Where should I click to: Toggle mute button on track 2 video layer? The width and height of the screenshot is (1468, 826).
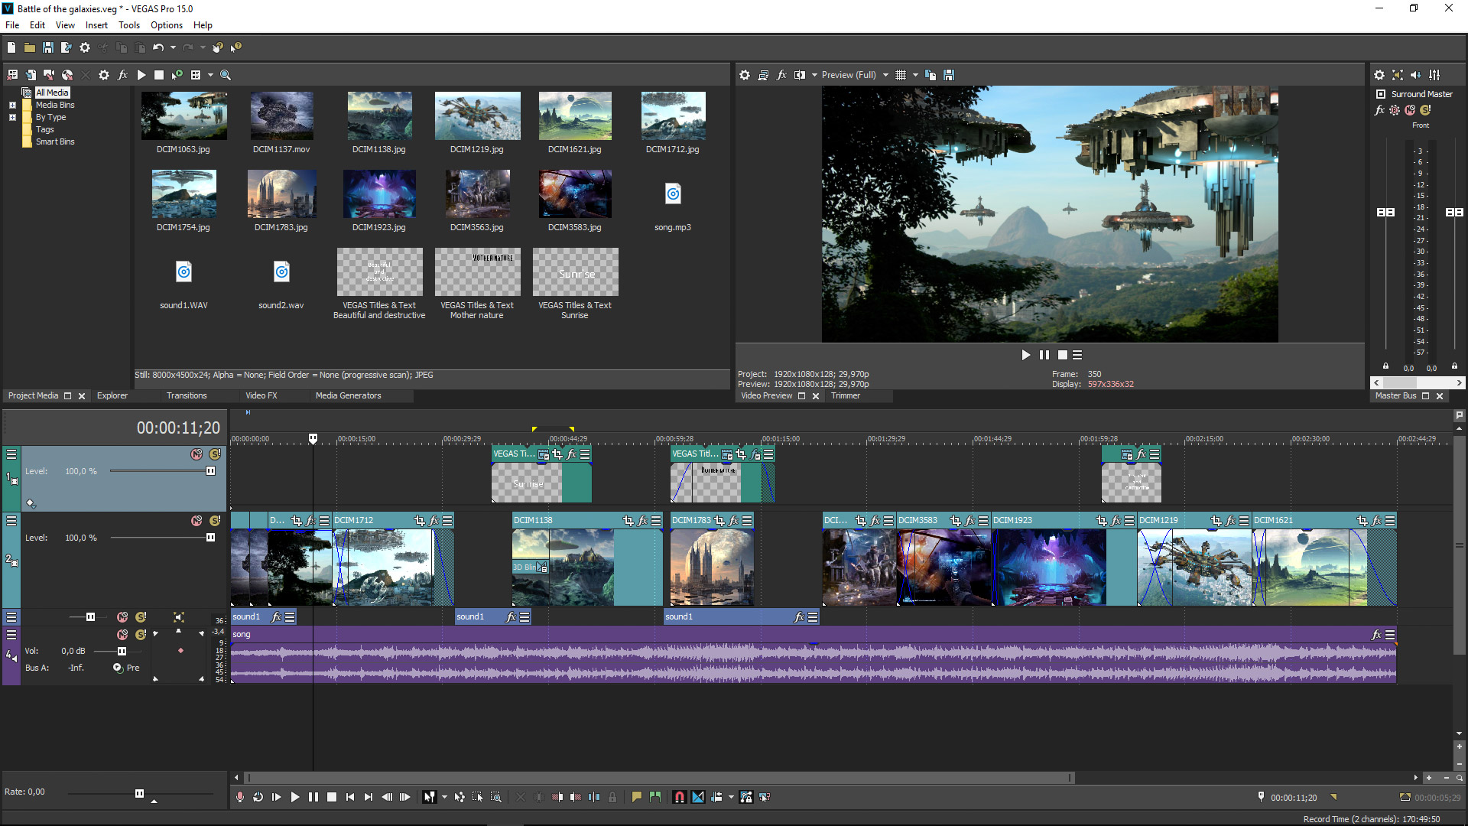coord(195,520)
